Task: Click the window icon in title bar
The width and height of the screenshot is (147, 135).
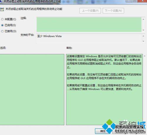Action: [x=1, y=1]
